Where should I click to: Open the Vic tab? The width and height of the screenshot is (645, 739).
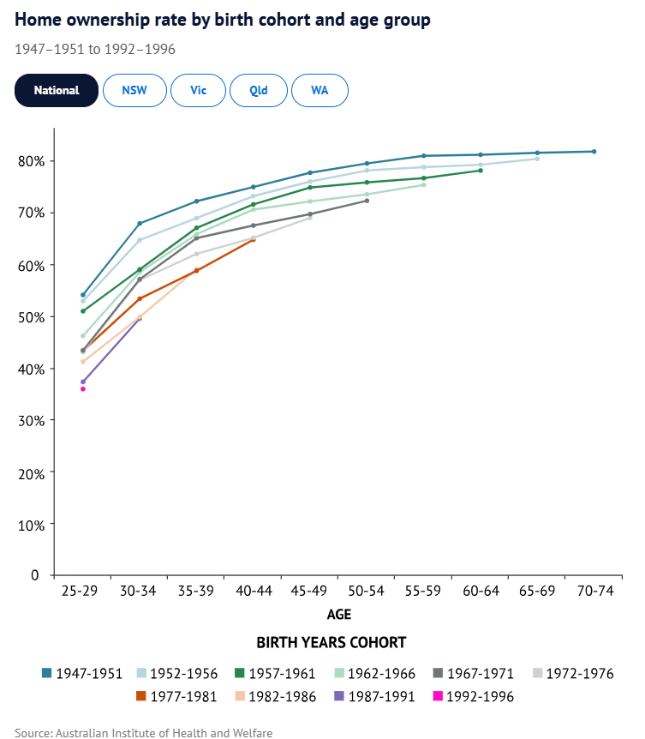[198, 90]
